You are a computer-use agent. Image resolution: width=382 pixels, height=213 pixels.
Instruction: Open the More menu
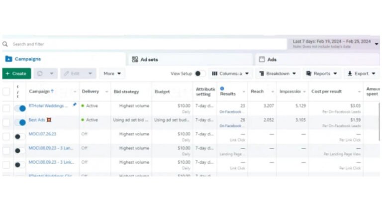click(x=112, y=74)
